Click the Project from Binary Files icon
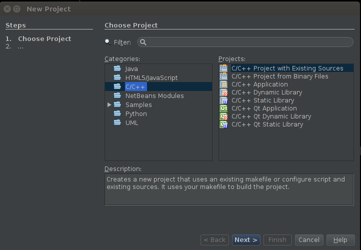 click(x=223, y=76)
